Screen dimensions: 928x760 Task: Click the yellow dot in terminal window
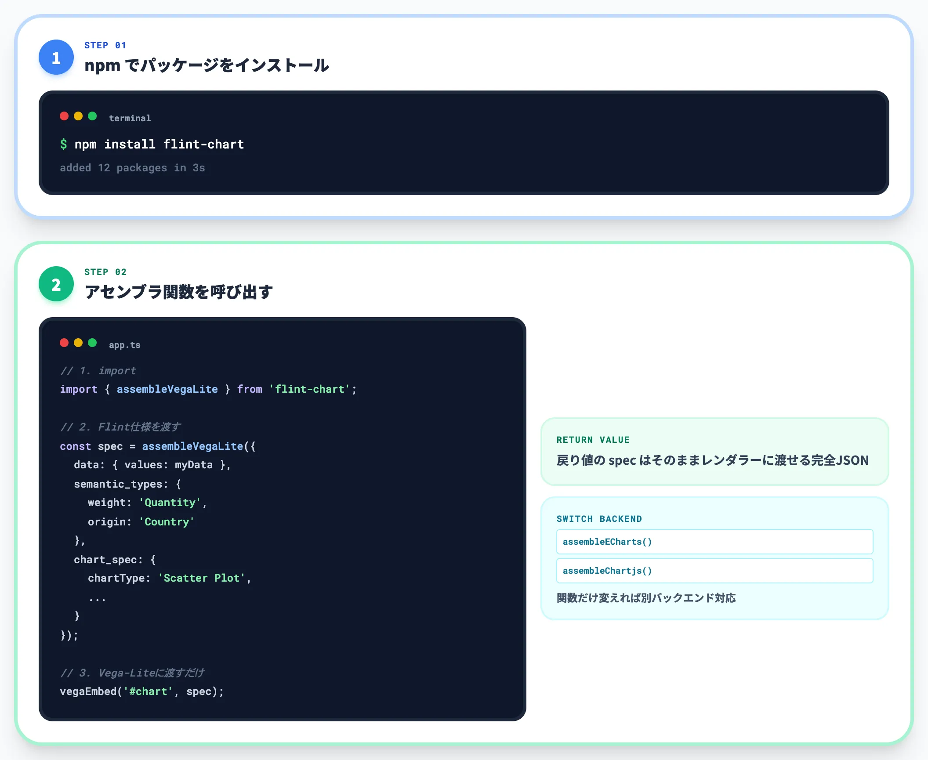pyautogui.click(x=78, y=116)
